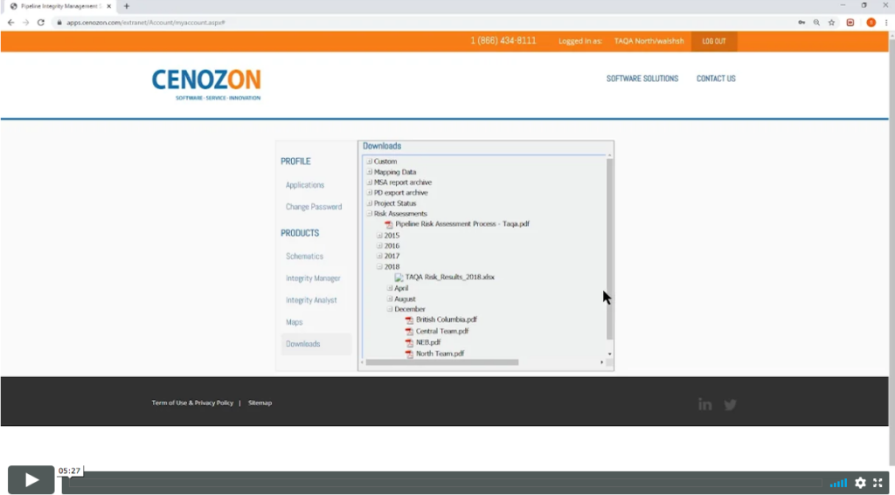Open browser three-dot menu
This screenshot has width=895, height=495.
[886, 22]
